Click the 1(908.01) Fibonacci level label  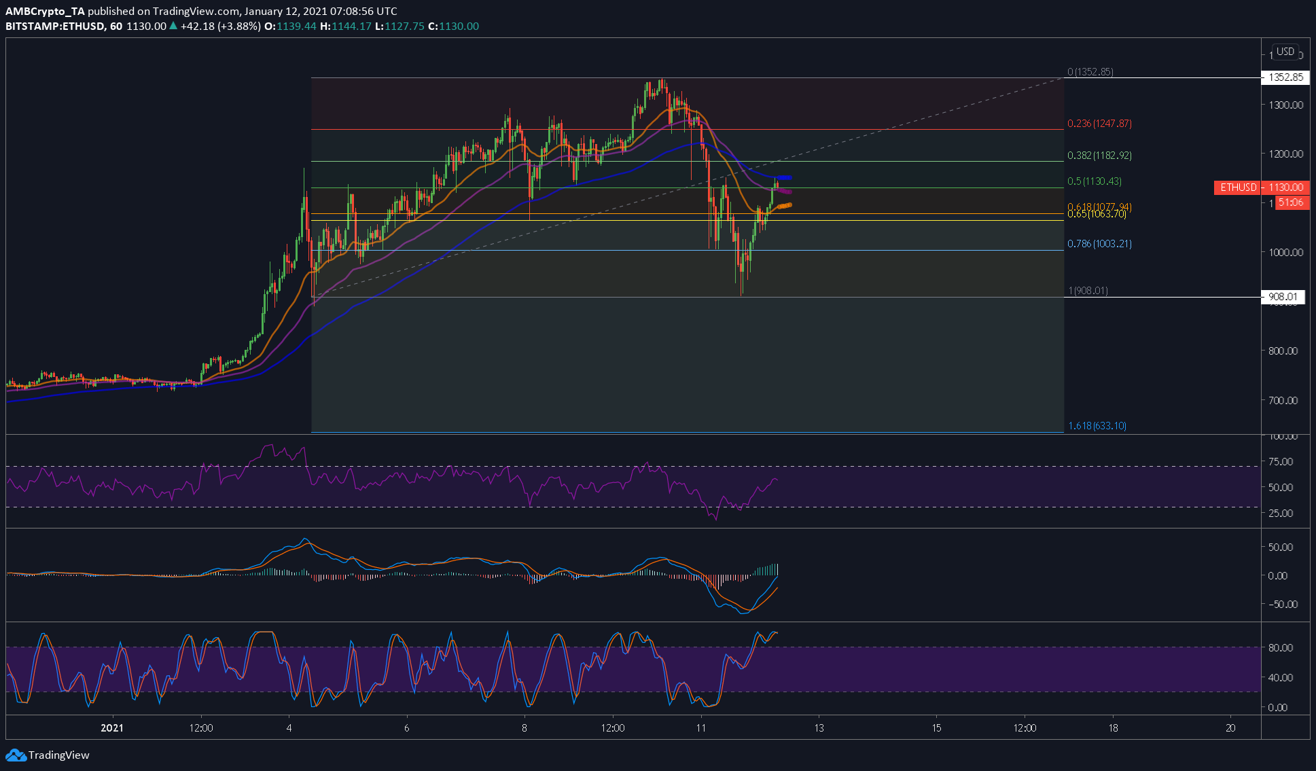(1088, 291)
